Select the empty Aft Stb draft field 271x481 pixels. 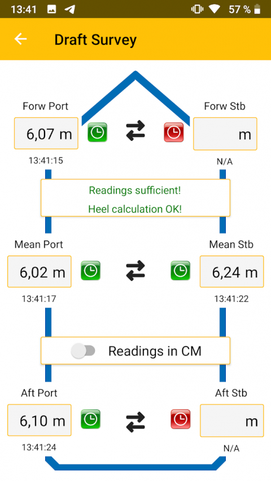pos(232,421)
